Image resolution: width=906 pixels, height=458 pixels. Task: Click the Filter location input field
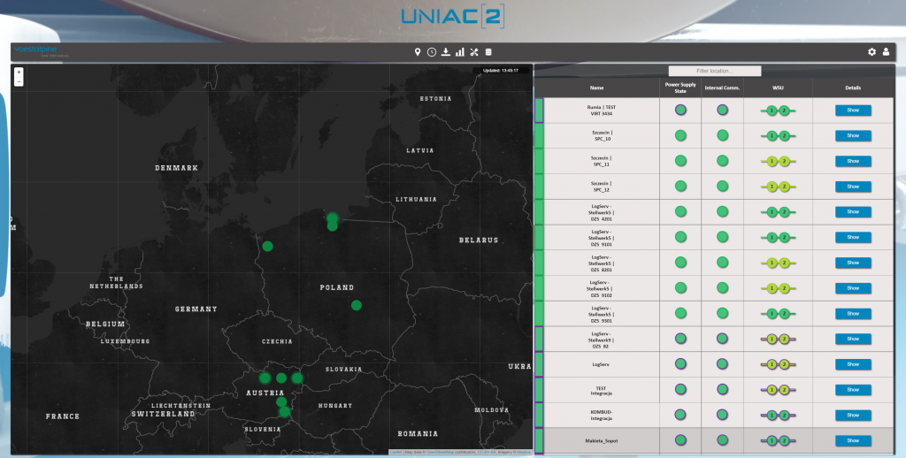(x=714, y=71)
